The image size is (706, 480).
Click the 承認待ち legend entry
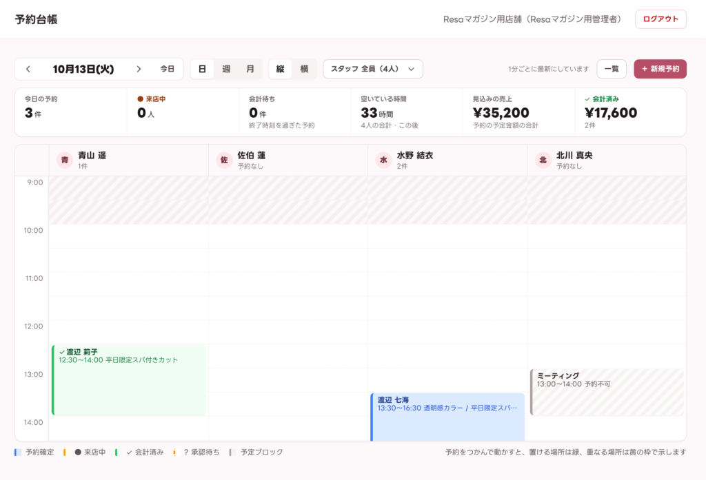coord(196,452)
